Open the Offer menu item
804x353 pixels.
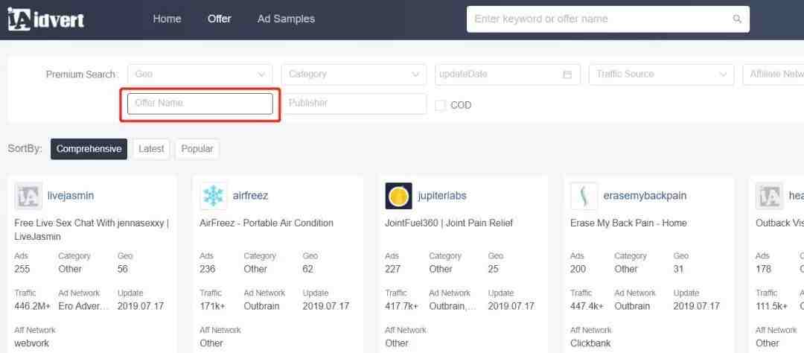point(220,19)
